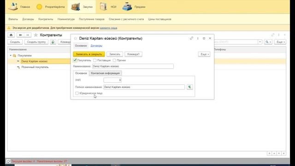
Task: Expand the search field dropdown arrow
Action: click(x=260, y=42)
